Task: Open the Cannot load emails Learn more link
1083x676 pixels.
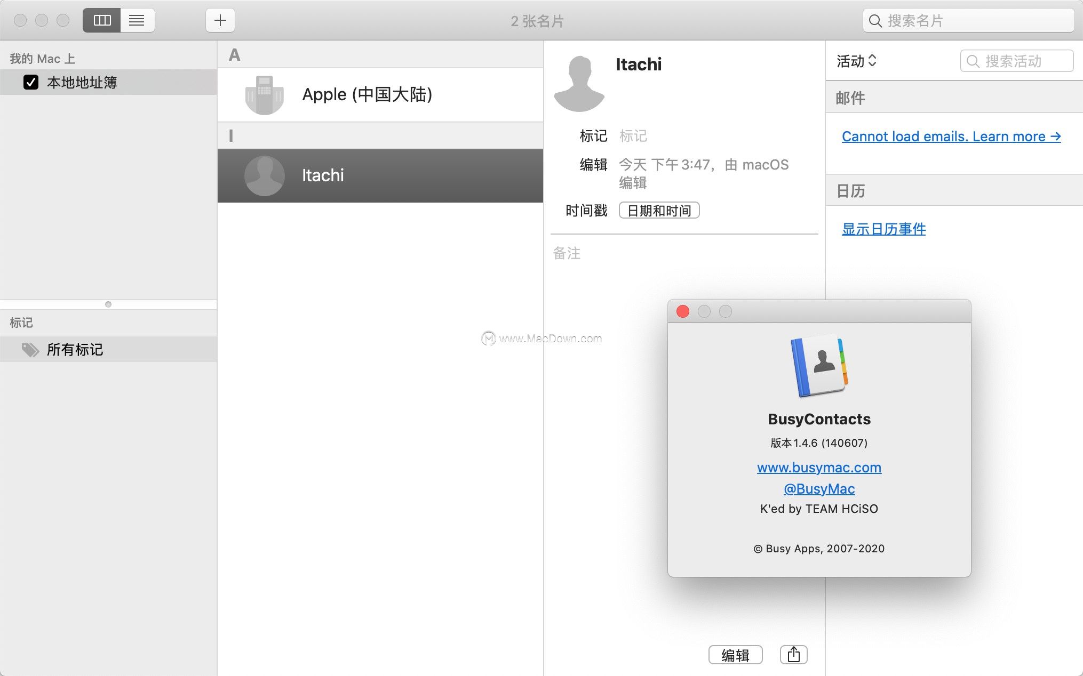Action: click(951, 136)
